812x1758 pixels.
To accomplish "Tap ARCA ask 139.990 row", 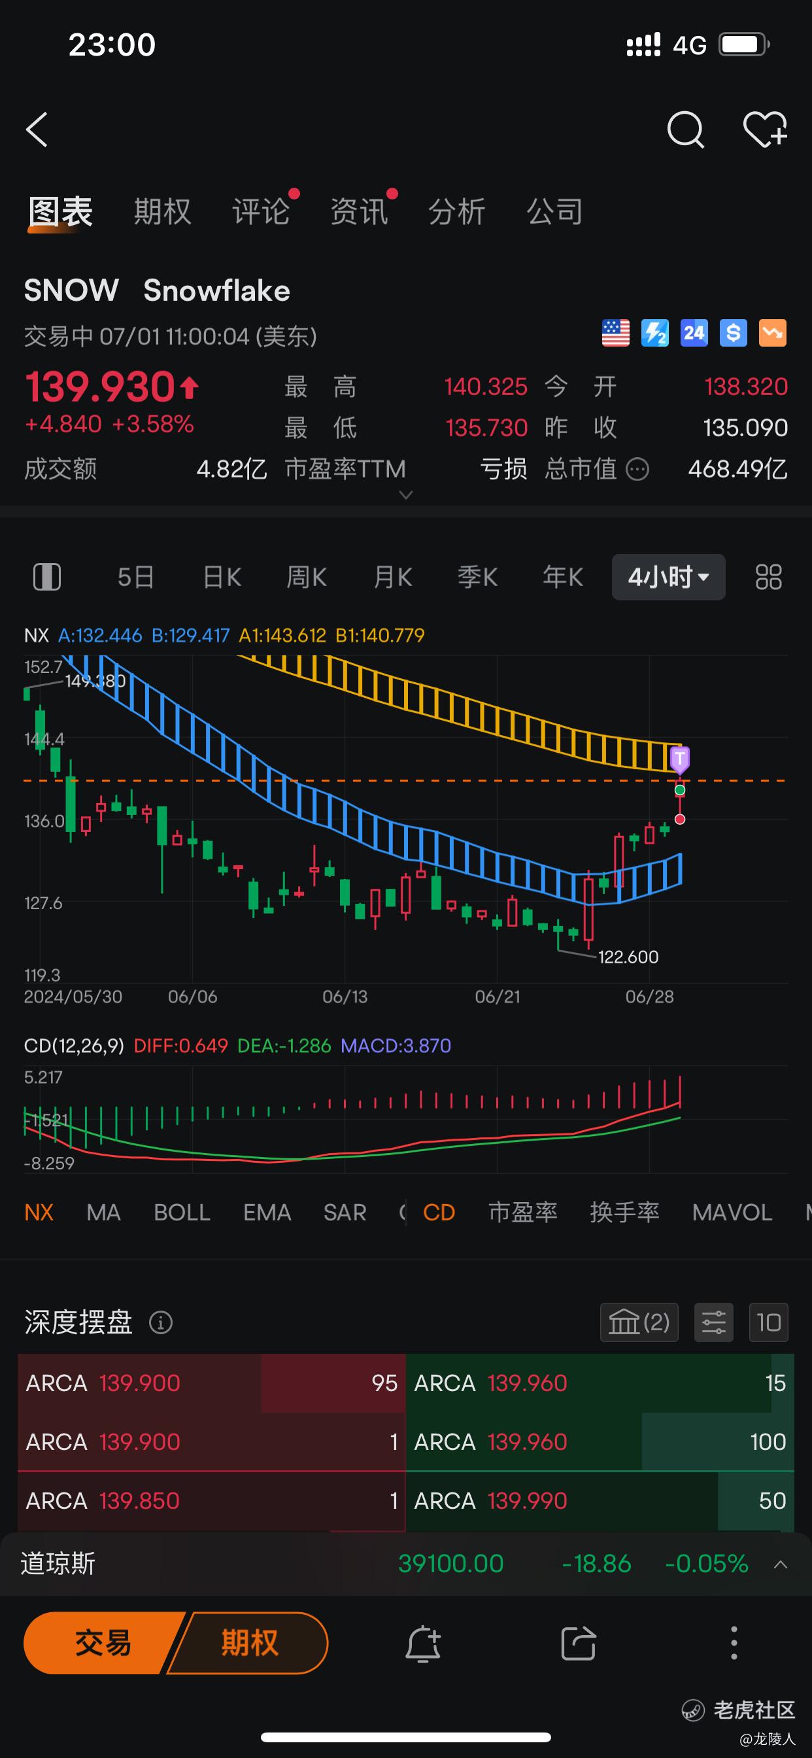I will (x=600, y=1501).
